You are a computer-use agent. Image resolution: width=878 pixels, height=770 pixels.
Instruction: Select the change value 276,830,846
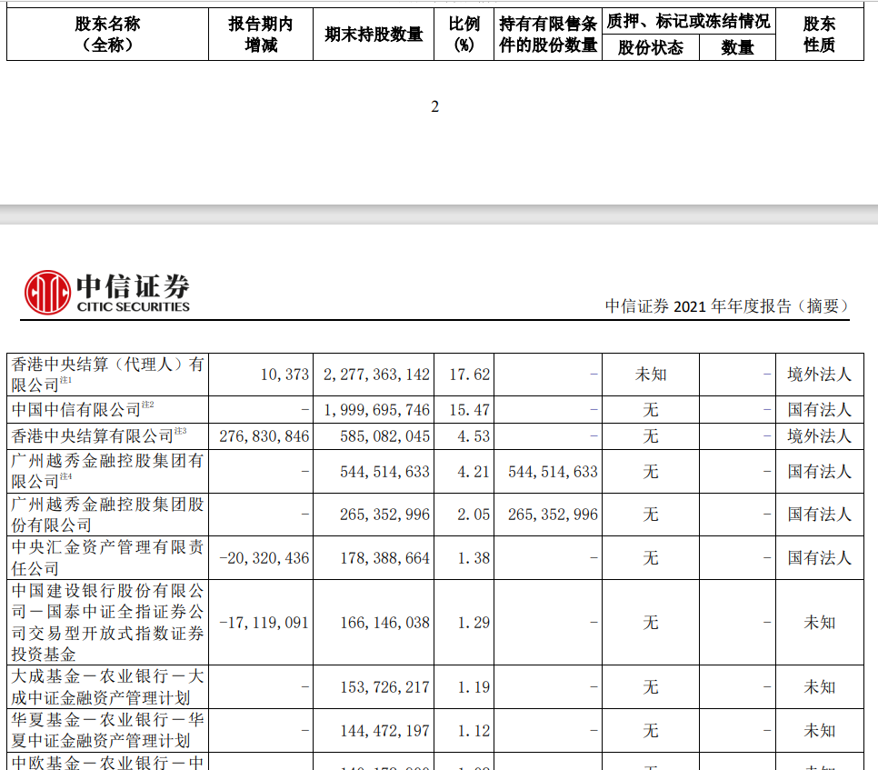point(264,436)
